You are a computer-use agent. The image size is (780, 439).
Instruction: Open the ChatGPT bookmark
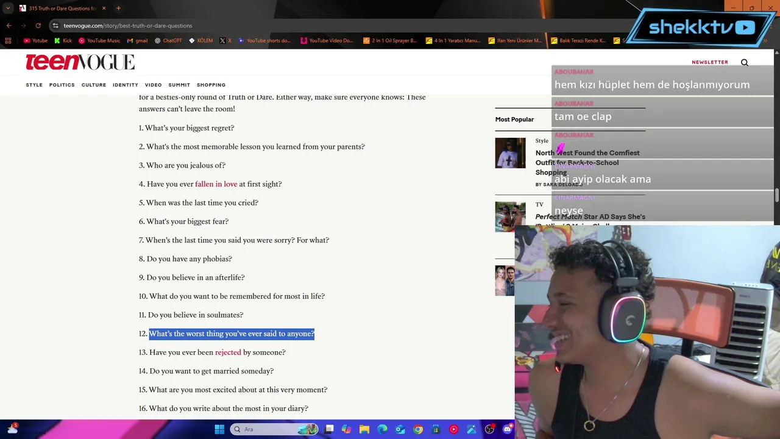168,41
